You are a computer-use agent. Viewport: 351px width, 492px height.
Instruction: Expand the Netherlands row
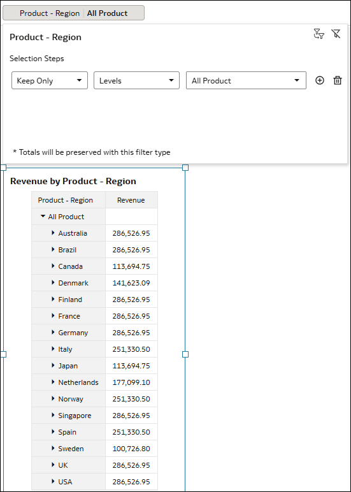coord(53,382)
